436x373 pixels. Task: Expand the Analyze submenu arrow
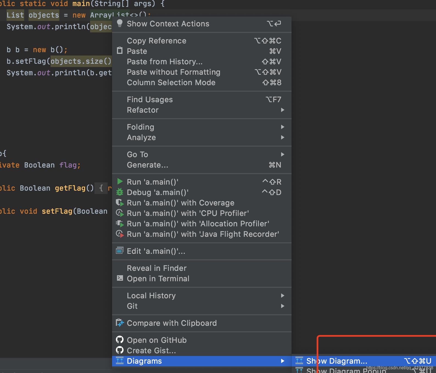tap(283, 137)
